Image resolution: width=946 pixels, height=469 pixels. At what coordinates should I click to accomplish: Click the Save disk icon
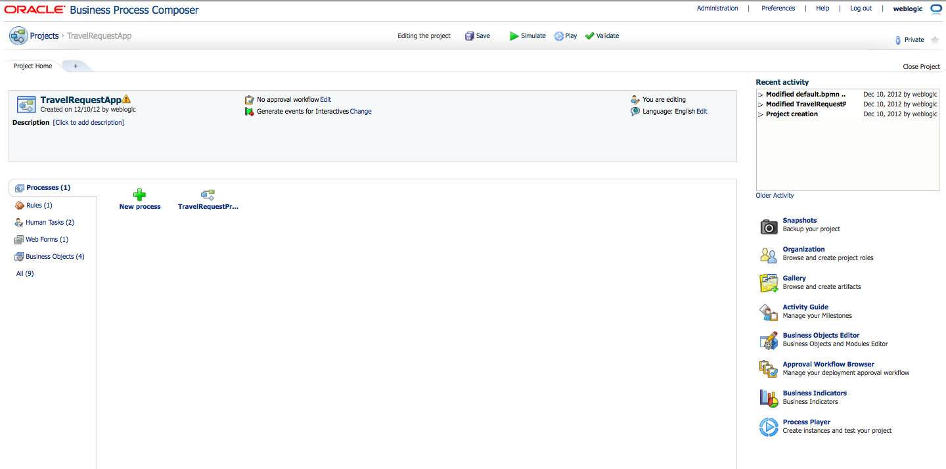point(470,36)
